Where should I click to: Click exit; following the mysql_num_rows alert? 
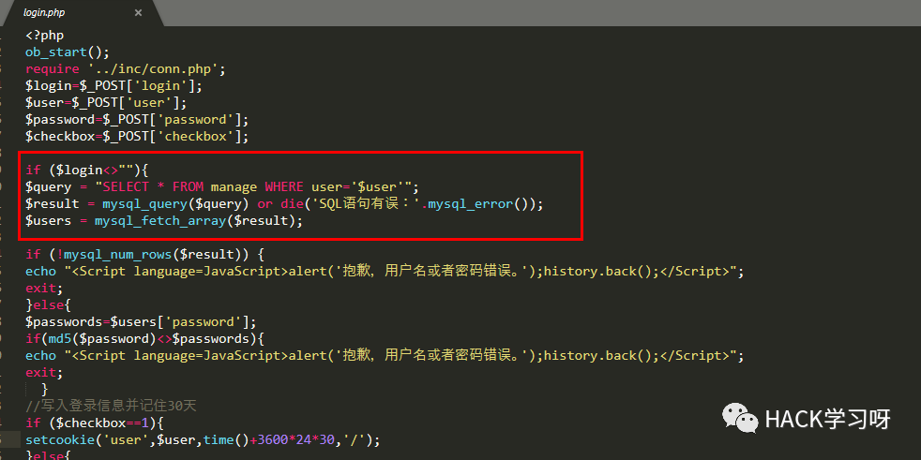[x=44, y=289]
